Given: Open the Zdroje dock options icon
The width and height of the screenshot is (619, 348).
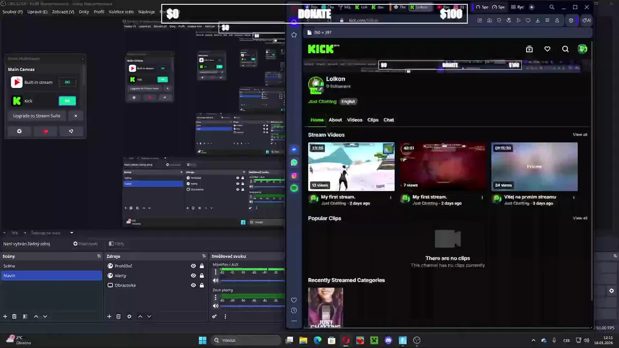Looking at the screenshot, I should click(x=204, y=256).
